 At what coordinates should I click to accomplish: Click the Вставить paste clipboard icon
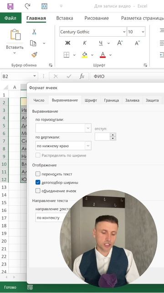point(15,34)
